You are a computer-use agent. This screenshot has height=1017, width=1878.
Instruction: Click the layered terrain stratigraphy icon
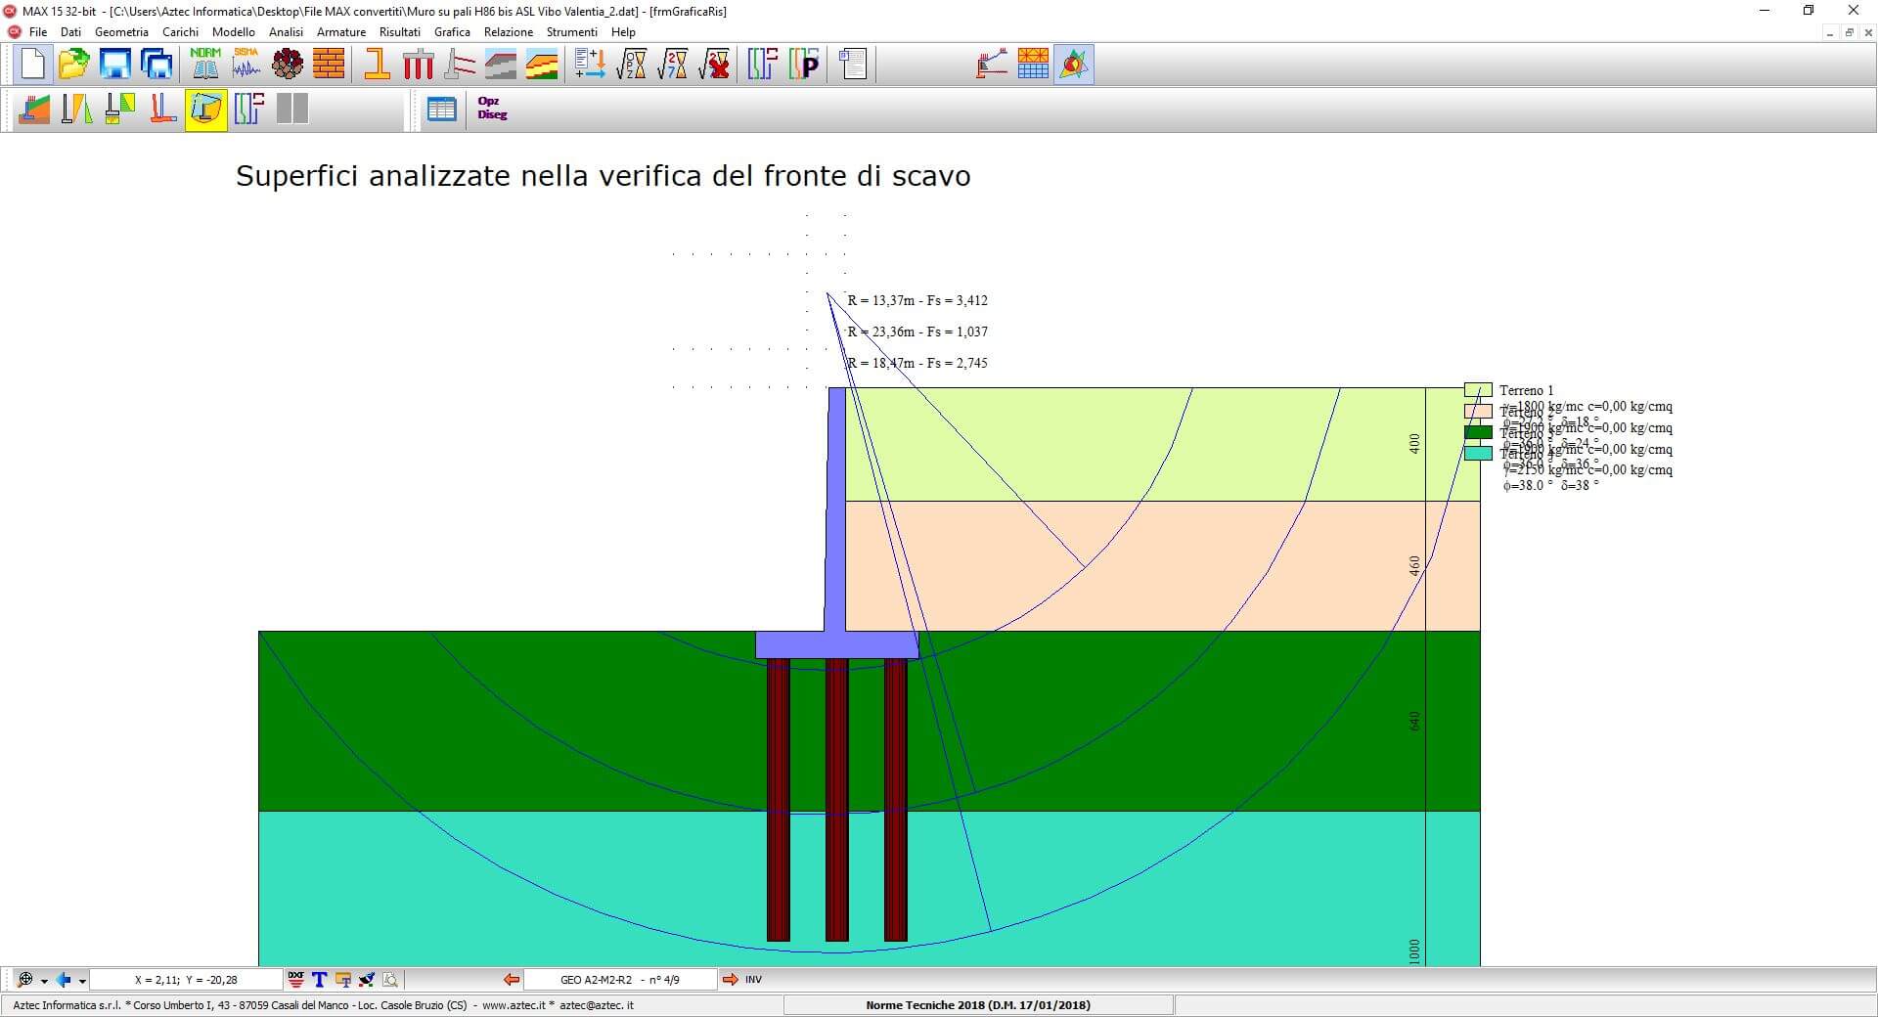coord(542,65)
